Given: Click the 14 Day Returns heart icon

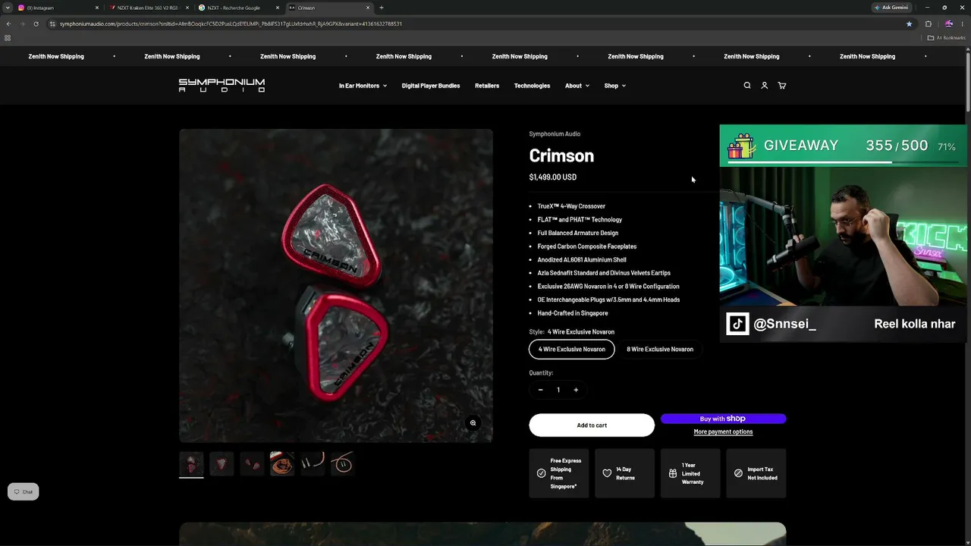Looking at the screenshot, I should pyautogui.click(x=607, y=473).
